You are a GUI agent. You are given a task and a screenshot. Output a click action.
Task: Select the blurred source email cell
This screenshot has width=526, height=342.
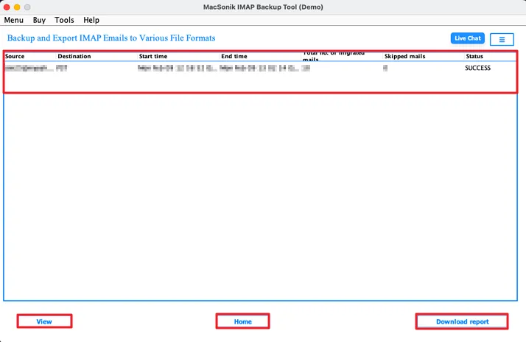tap(29, 68)
